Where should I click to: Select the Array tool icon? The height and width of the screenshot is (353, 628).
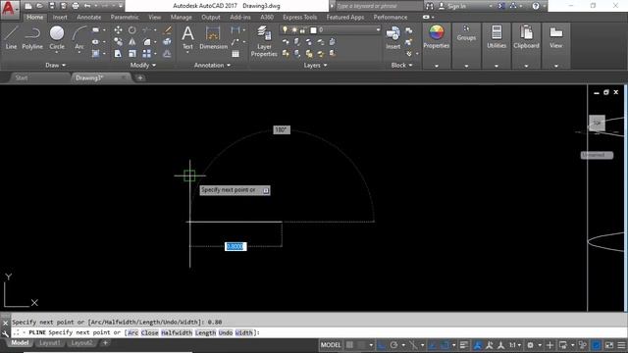point(146,53)
